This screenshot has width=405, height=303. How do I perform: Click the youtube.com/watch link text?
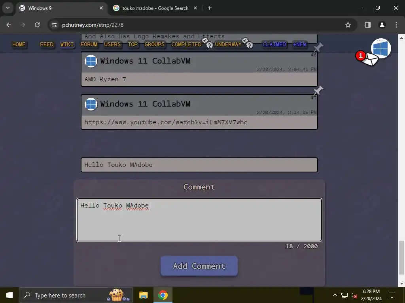[166, 122]
